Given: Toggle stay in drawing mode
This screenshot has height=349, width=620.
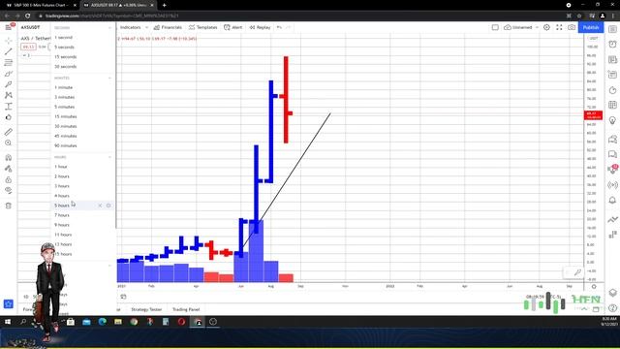Looking at the screenshot, I should tap(9, 169).
